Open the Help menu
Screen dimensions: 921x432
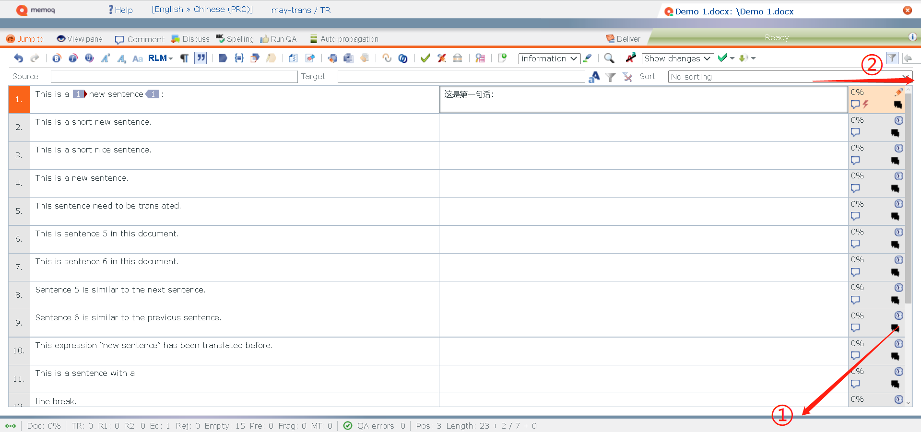point(120,10)
